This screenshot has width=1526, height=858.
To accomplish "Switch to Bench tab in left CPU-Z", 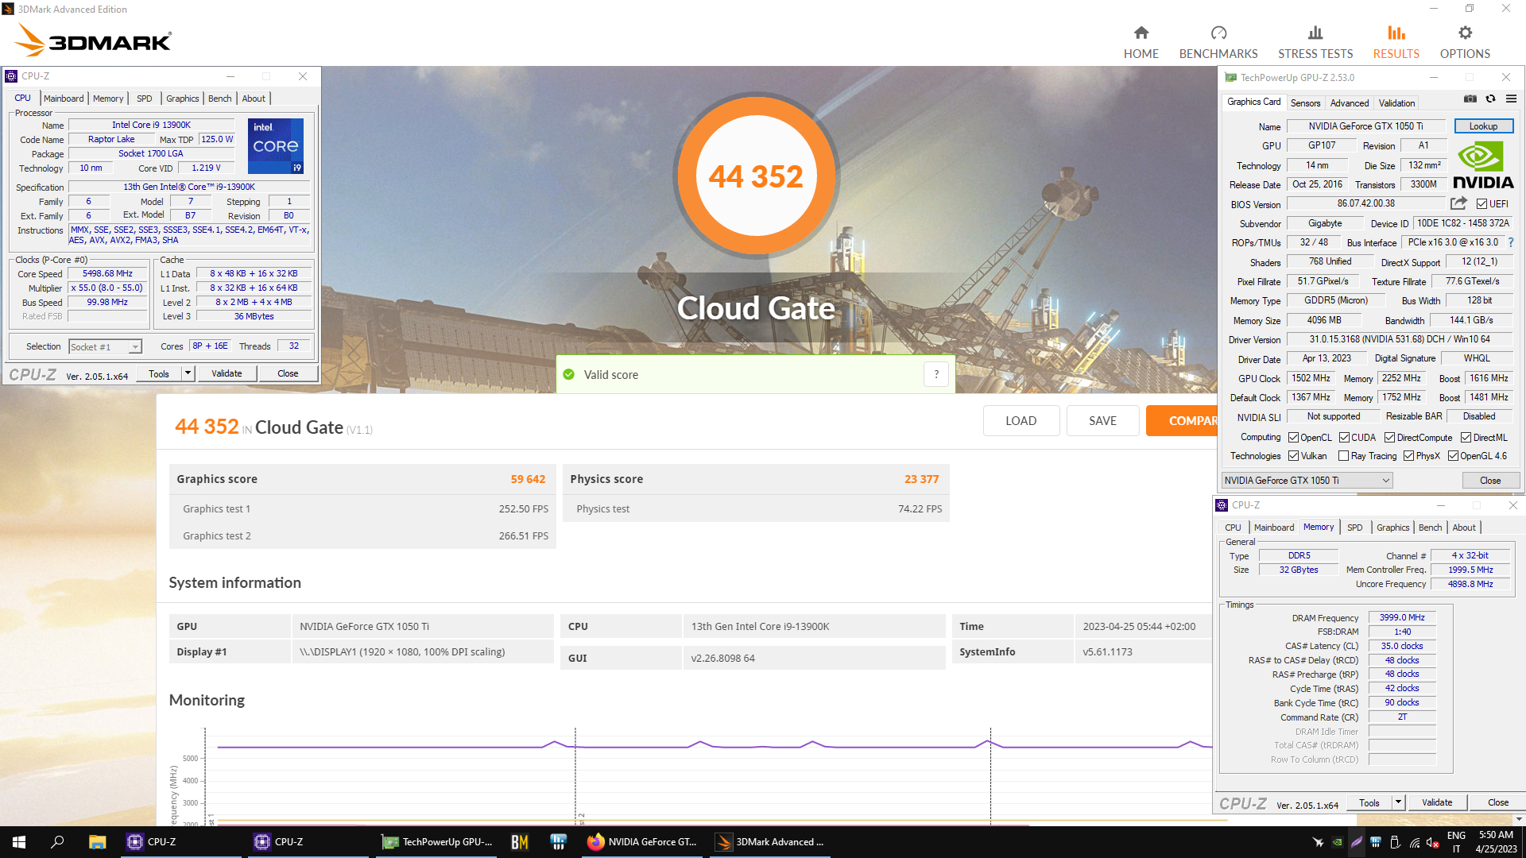I will [x=220, y=99].
